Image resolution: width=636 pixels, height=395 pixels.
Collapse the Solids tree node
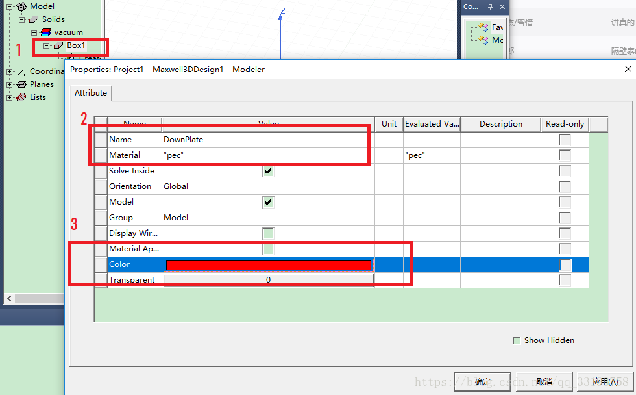tap(21, 19)
